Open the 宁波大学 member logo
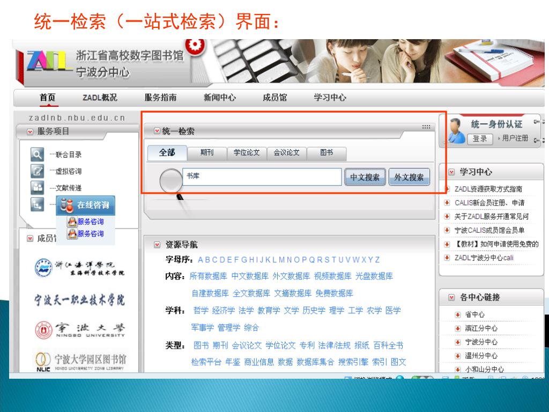This screenshot has height=412, width=549. point(80,330)
